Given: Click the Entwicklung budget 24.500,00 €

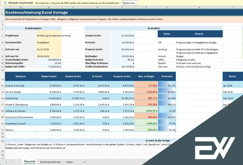Looking at the screenshot, I should click(49, 97).
